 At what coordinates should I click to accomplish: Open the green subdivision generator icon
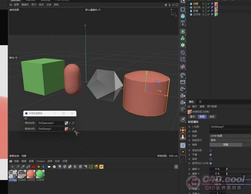[183, 31]
